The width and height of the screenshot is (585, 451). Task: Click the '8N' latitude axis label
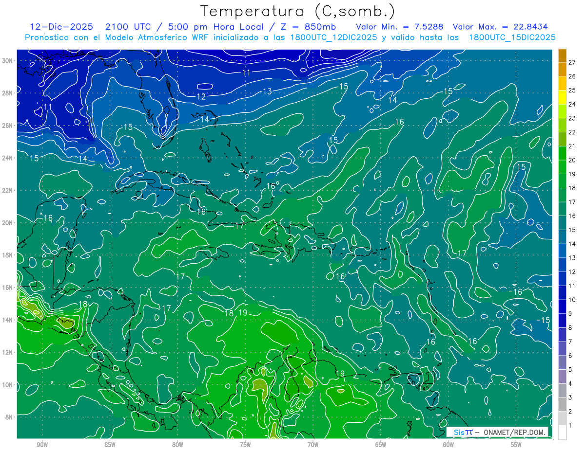pos(10,417)
